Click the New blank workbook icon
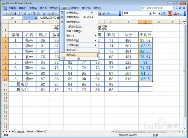The height and width of the screenshot is (138, 188). (6, 13)
